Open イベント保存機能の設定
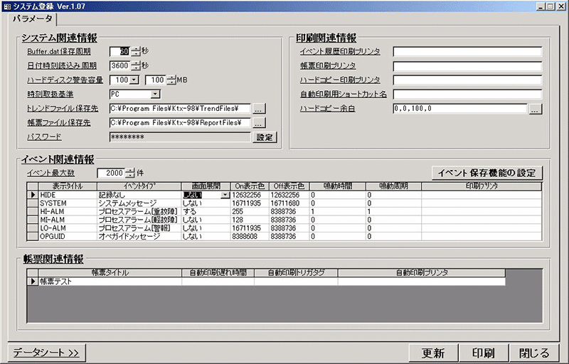Screen dimensions: 569x364 [487, 173]
